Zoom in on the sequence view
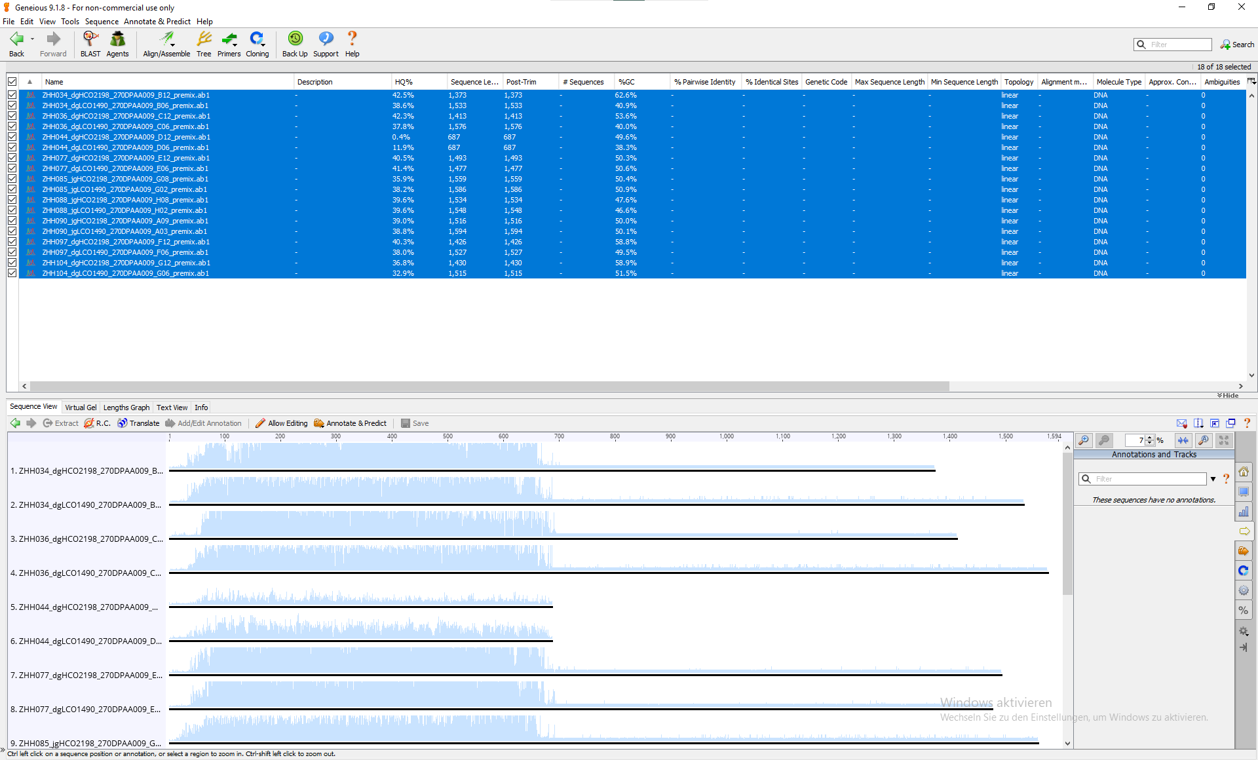Image resolution: width=1258 pixels, height=760 pixels. (1084, 440)
